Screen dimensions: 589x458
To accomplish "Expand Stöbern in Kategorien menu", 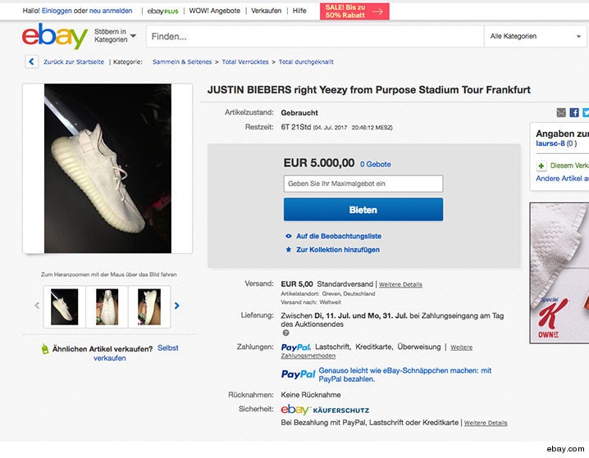I will click(x=115, y=35).
